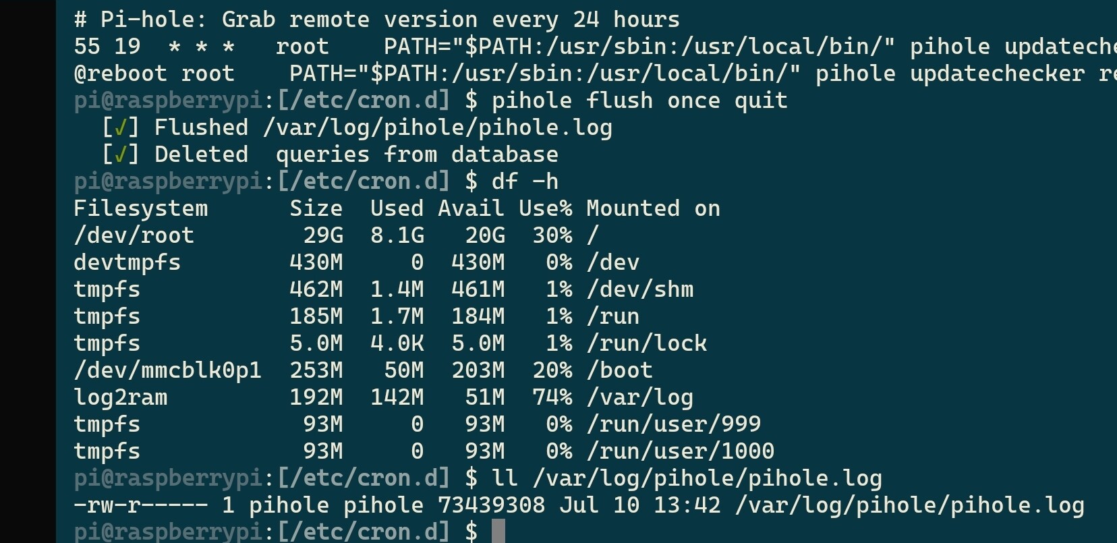Click the 'df -h' command text
The height and width of the screenshot is (543, 1117).
[x=525, y=181]
